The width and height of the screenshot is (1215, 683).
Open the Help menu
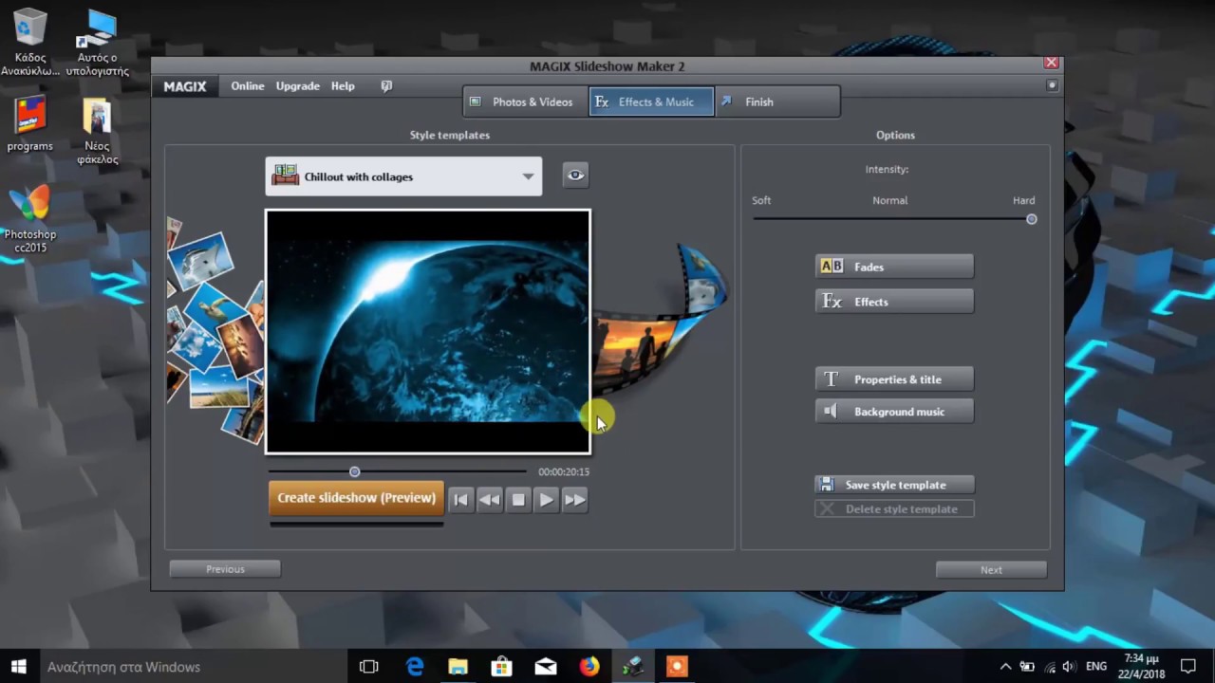click(343, 85)
